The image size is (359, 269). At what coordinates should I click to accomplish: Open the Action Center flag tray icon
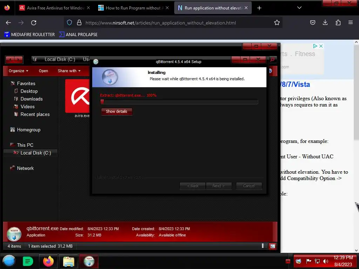309,261
